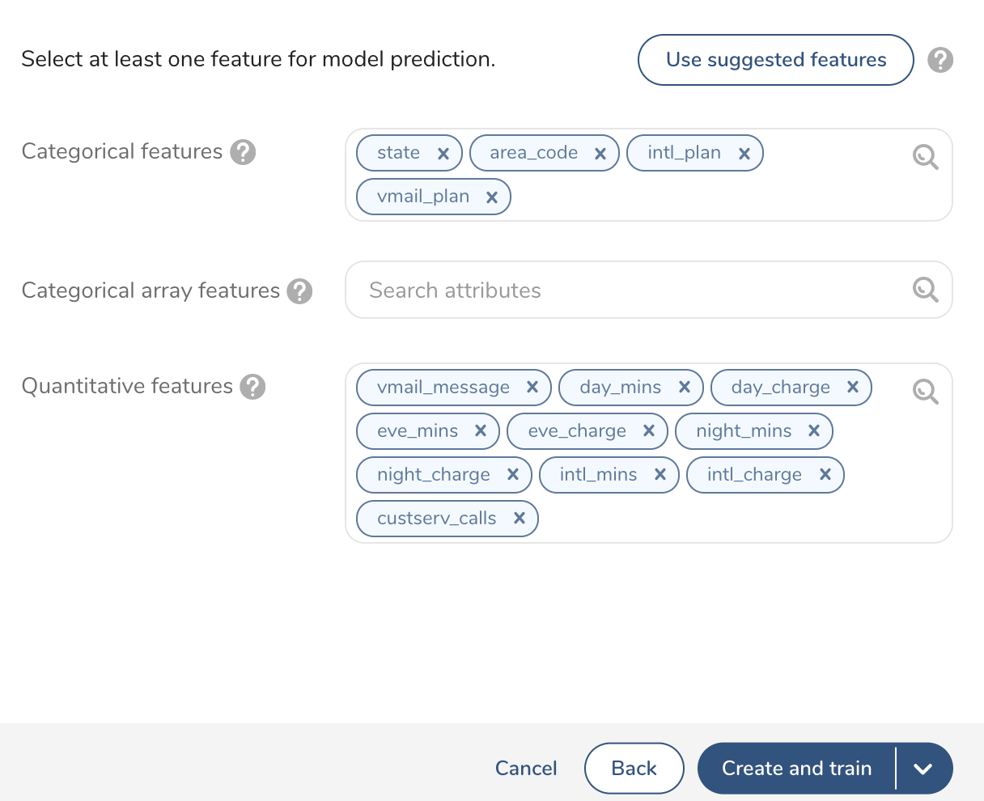Click help icon beside Use suggested features
The width and height of the screenshot is (984, 801).
(939, 60)
